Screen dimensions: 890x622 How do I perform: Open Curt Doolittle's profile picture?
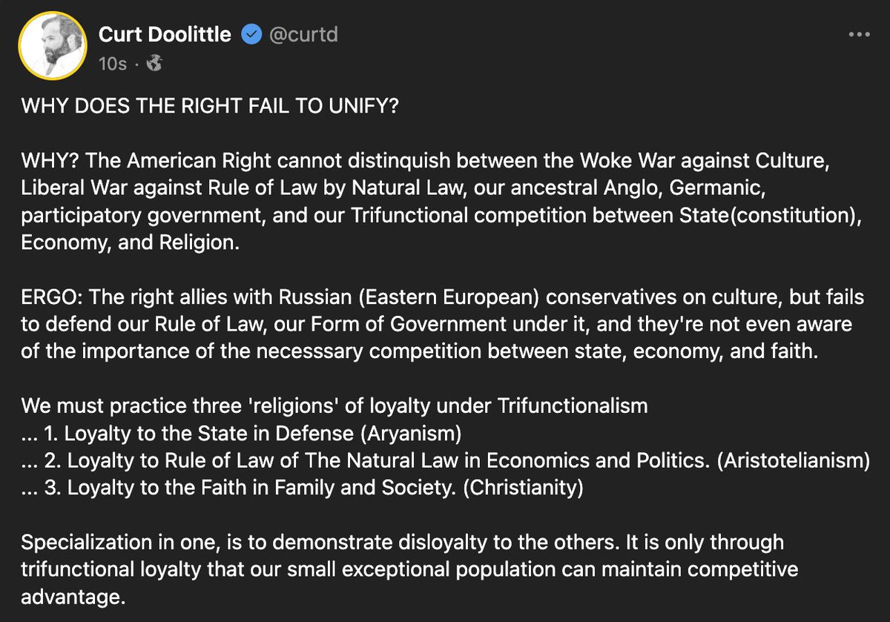[48, 45]
